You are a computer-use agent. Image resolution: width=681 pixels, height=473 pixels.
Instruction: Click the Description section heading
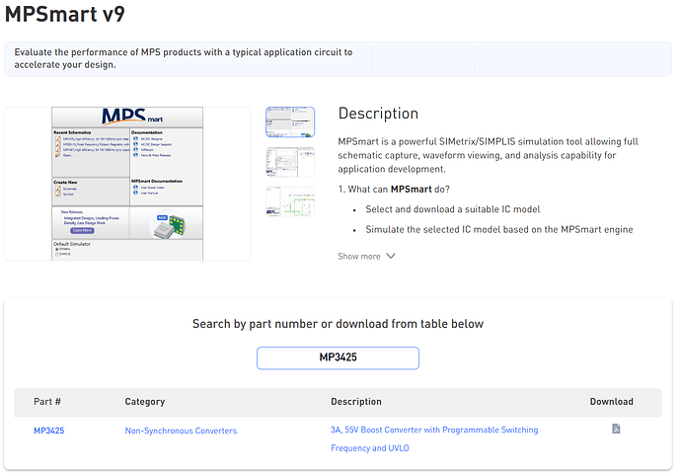point(378,114)
